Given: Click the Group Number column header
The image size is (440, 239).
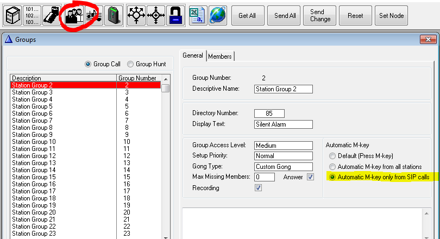Looking at the screenshot, I should (139, 78).
